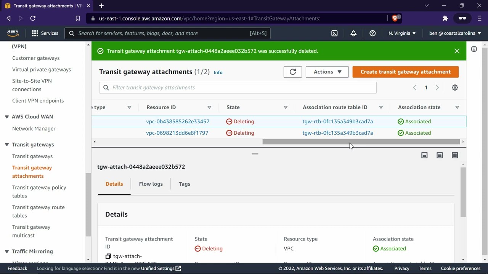This screenshot has width=488, height=274.
Task: Switch split panel to smallest layout
Action: [424, 155]
